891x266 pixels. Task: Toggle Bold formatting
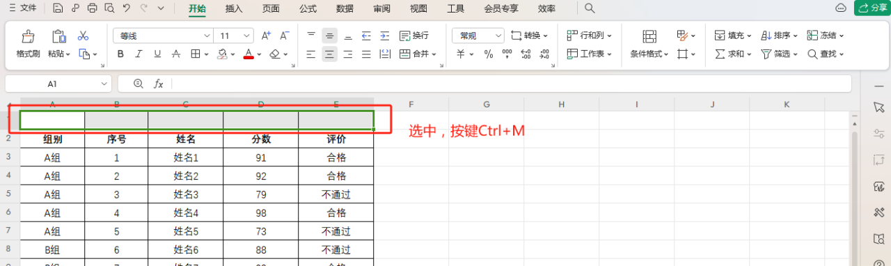[x=120, y=54]
